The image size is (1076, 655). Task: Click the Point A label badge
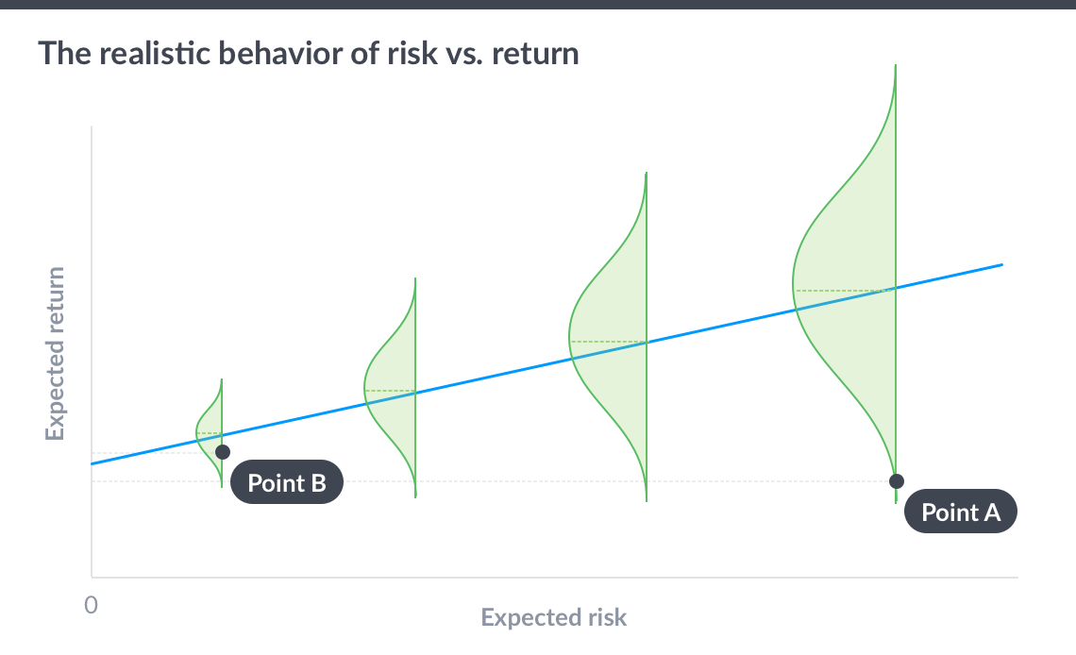(961, 512)
